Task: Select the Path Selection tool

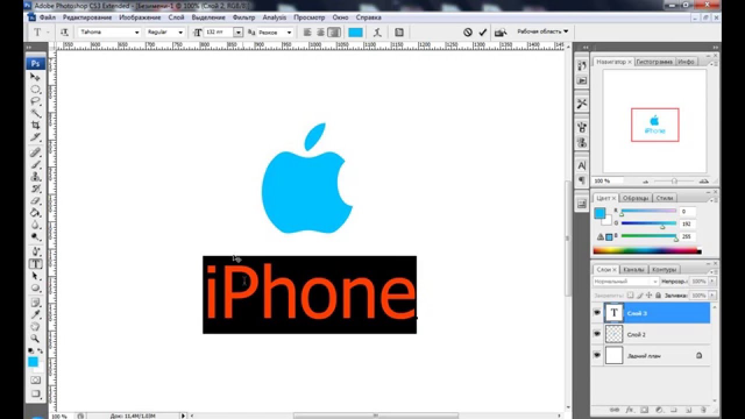Action: [36, 276]
